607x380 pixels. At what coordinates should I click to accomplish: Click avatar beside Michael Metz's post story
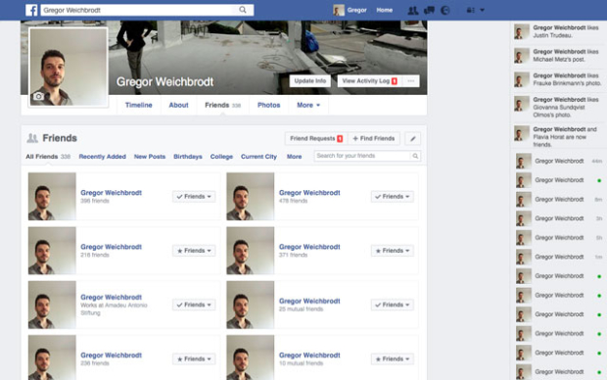522,56
